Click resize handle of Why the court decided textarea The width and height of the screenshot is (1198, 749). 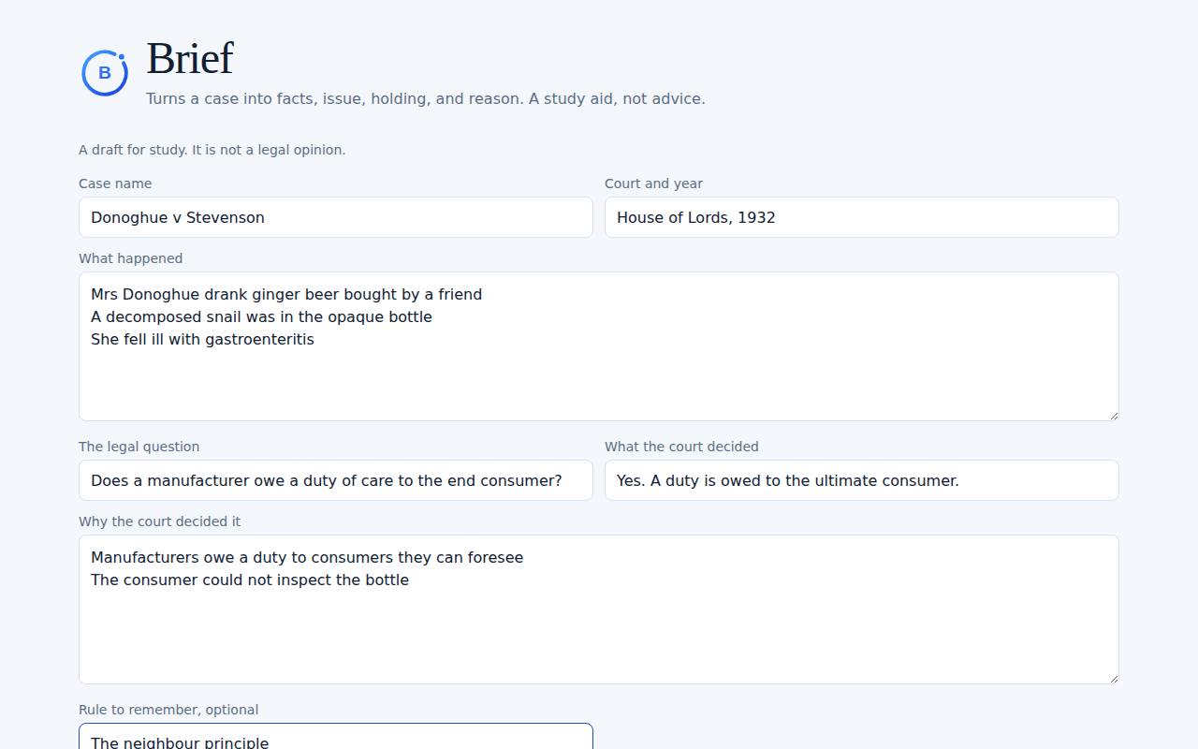point(1113,678)
